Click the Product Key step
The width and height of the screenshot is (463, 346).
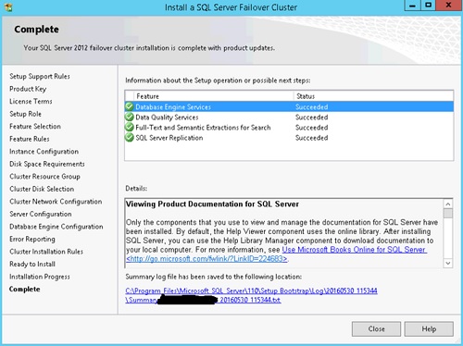(28, 89)
